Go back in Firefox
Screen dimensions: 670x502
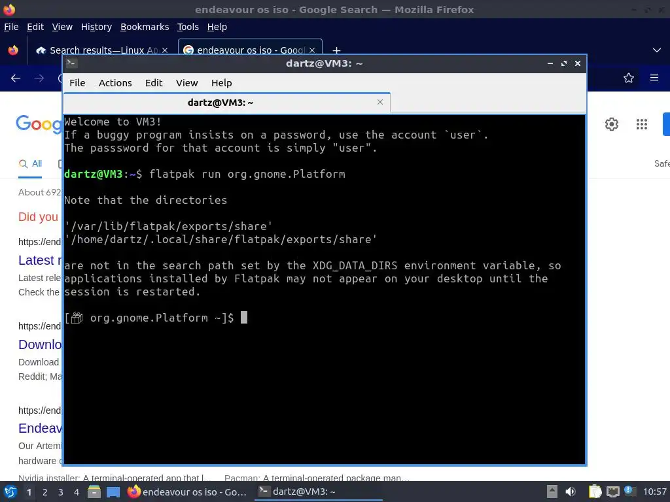coord(16,78)
